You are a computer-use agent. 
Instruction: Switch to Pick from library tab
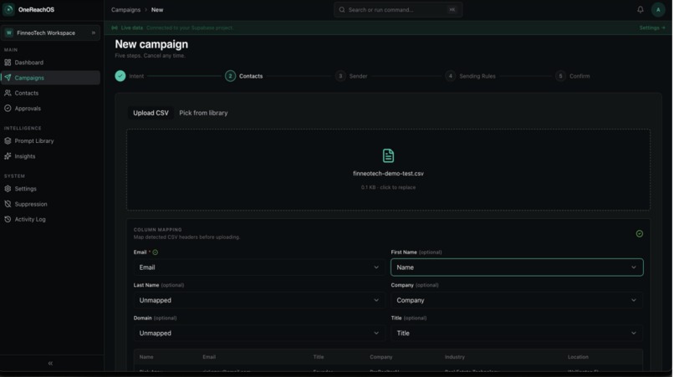[x=203, y=113]
